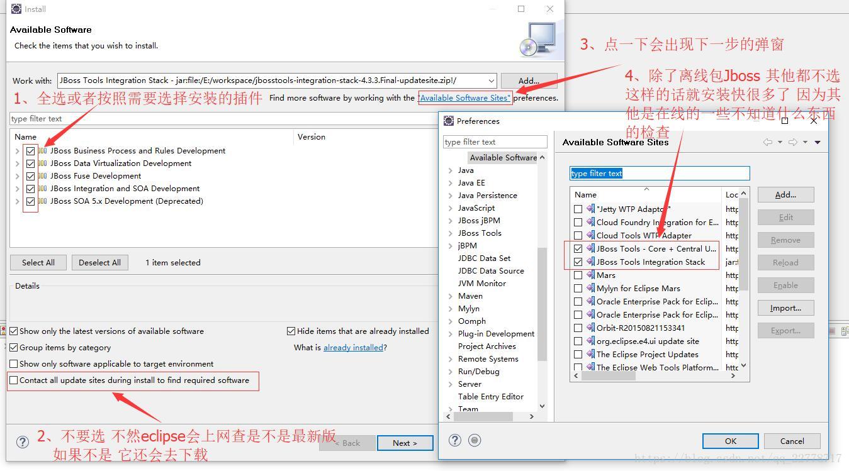Click the Install dialog title bar icon
Image resolution: width=849 pixels, height=471 pixels.
coord(16,9)
